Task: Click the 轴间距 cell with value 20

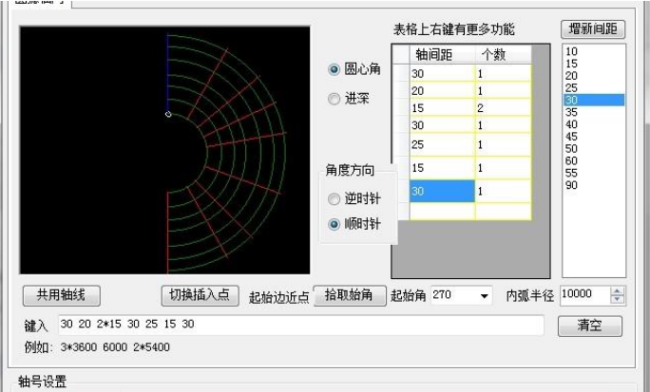Action: point(442,91)
